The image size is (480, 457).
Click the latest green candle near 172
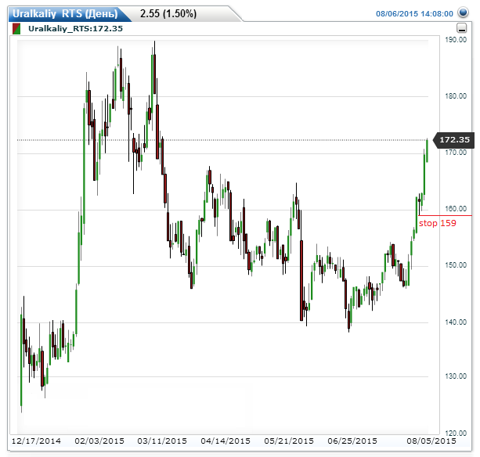pos(427,150)
